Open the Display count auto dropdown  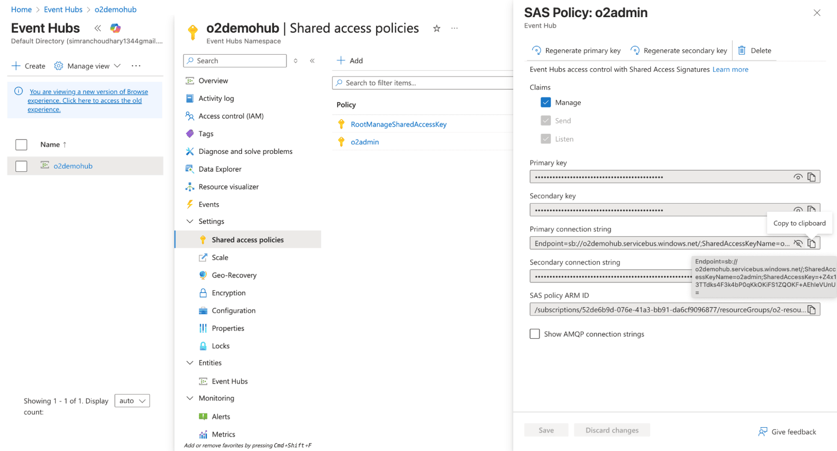pos(132,401)
